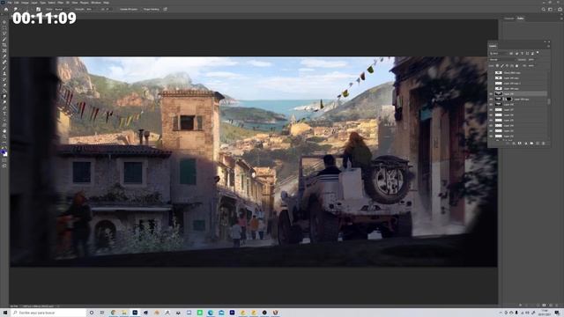This screenshot has width=564, height=317.
Task: Open the Layer menu
Action: [x=34, y=3]
